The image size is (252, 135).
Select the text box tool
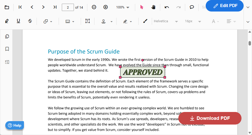(x=88, y=21)
